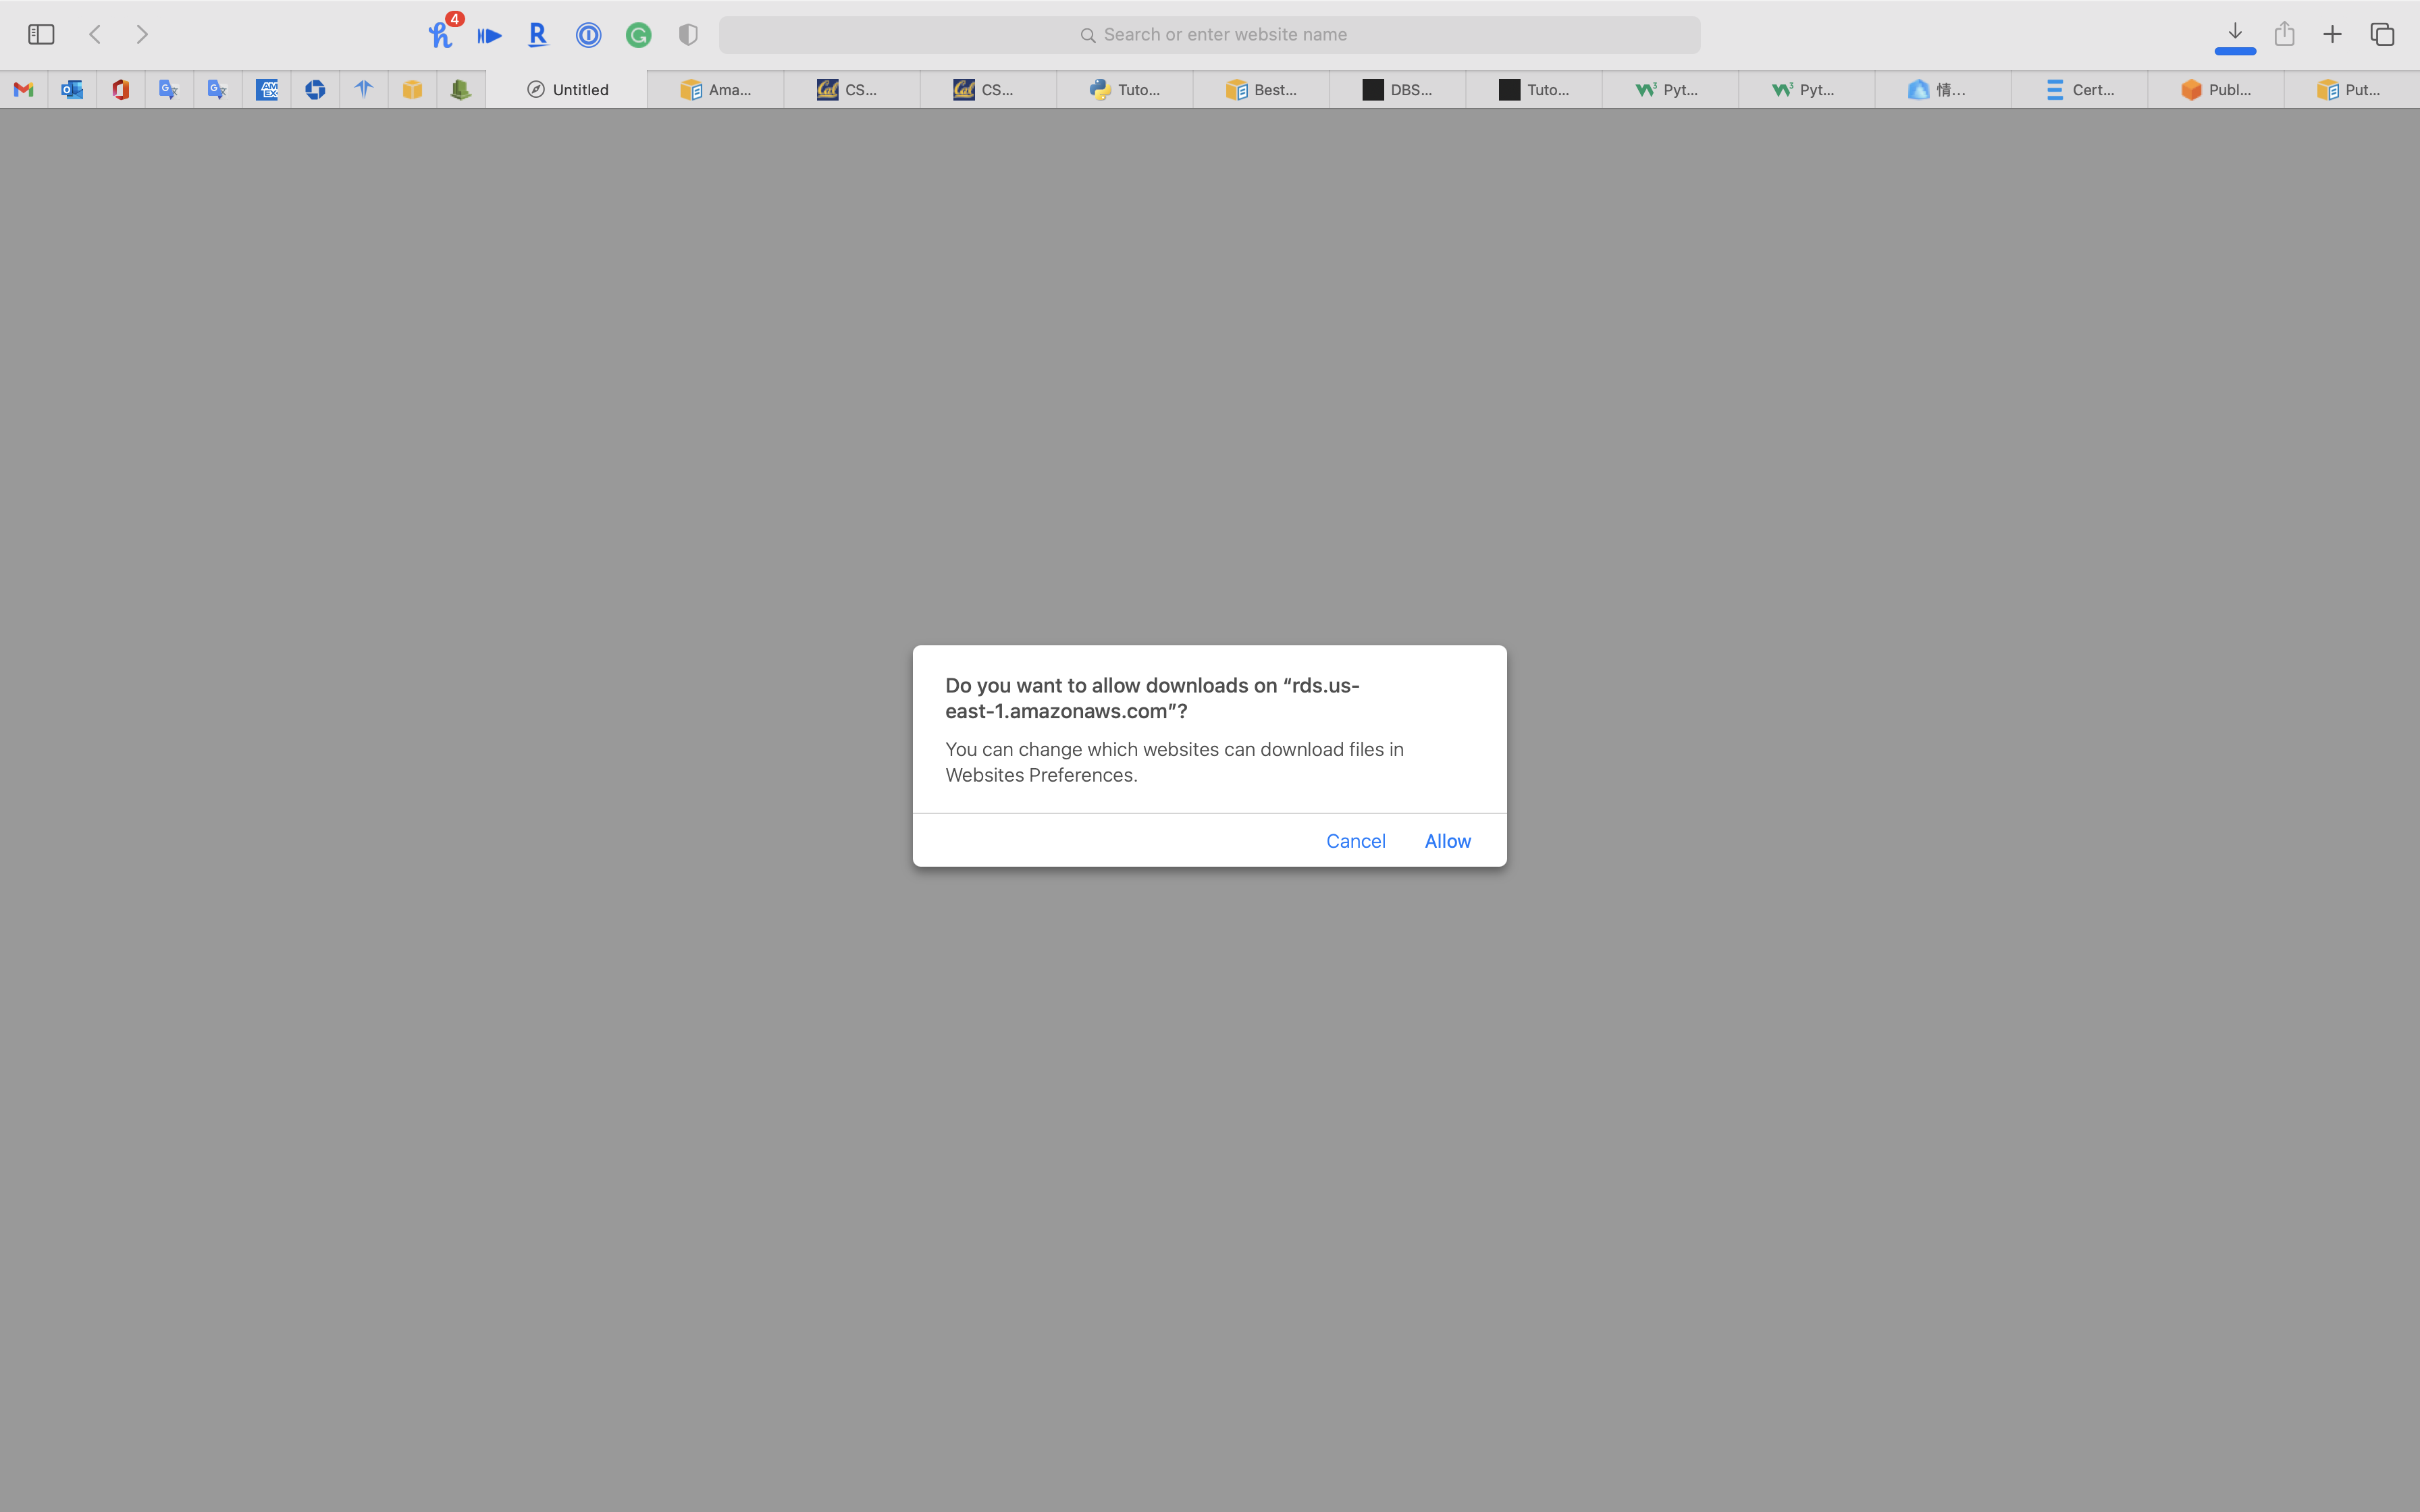The height and width of the screenshot is (1512, 2420).
Task: Click the Share icon
Action: pos(2284,35)
